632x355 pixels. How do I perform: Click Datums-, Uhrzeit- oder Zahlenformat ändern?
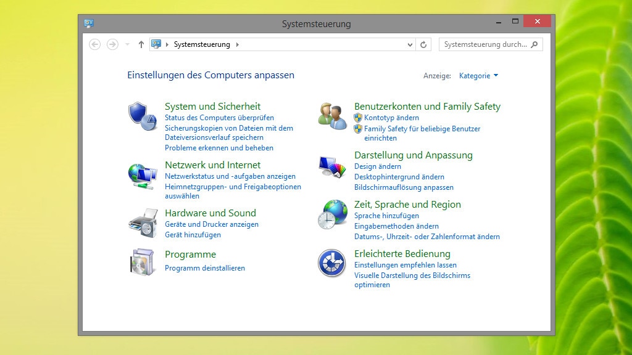click(427, 237)
